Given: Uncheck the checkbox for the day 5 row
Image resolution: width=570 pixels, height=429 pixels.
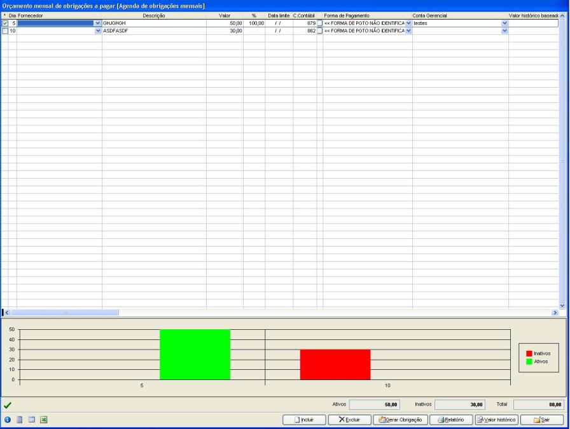Looking at the screenshot, I should pos(5,24).
